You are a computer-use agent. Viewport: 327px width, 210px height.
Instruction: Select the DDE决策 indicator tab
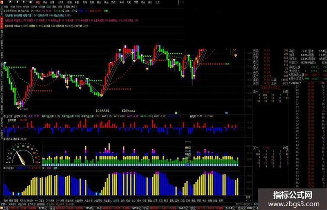pyautogui.click(x=50, y=201)
